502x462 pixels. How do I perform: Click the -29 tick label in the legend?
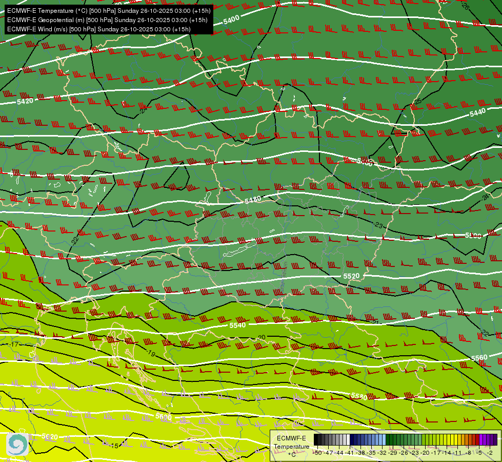pyautogui.click(x=393, y=453)
